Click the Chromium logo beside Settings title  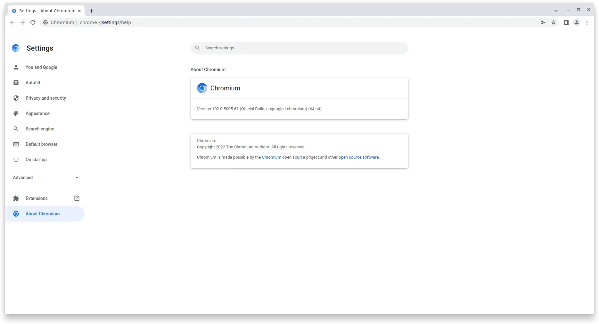click(x=16, y=48)
